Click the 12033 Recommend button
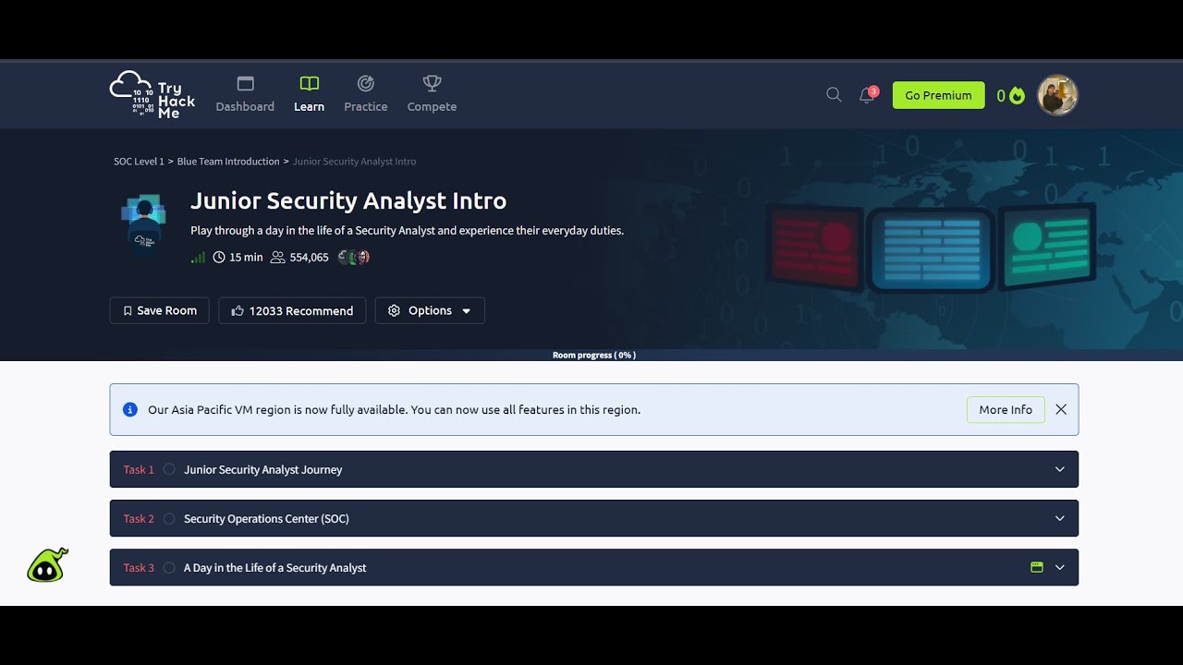This screenshot has height=665, width=1183. point(292,310)
